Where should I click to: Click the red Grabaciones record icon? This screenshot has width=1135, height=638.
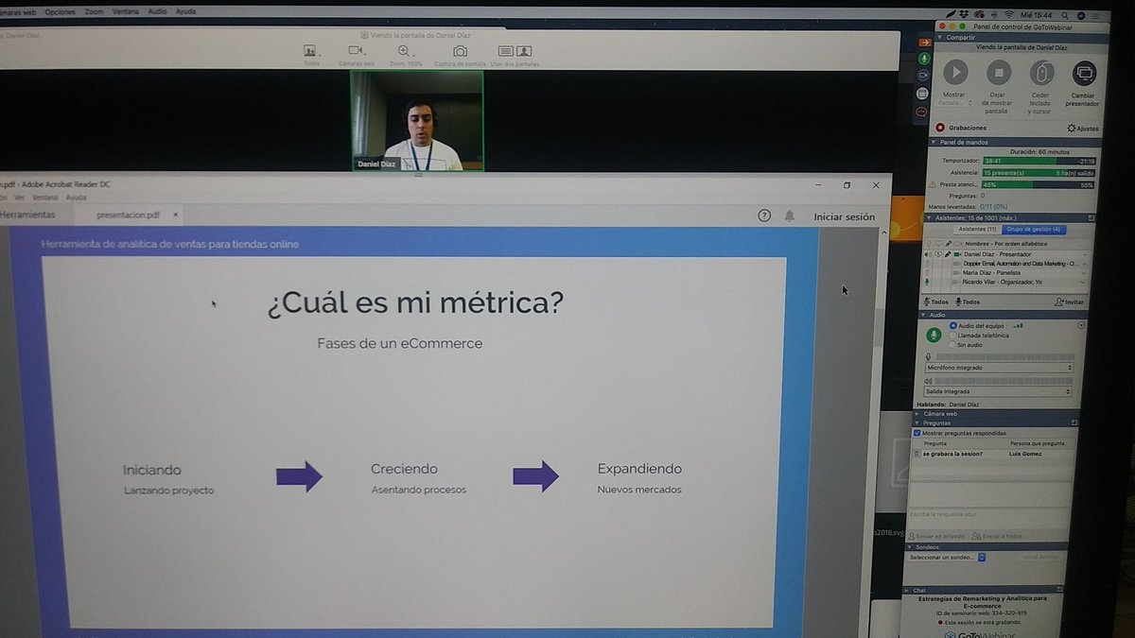click(940, 128)
